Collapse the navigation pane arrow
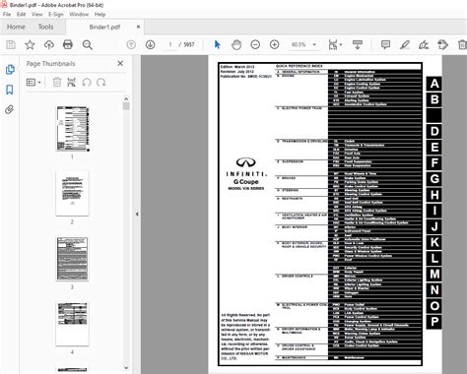The width and height of the screenshot is (467, 374). (x=137, y=215)
